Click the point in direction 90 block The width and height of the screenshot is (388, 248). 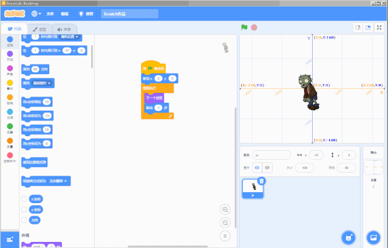coord(35,69)
